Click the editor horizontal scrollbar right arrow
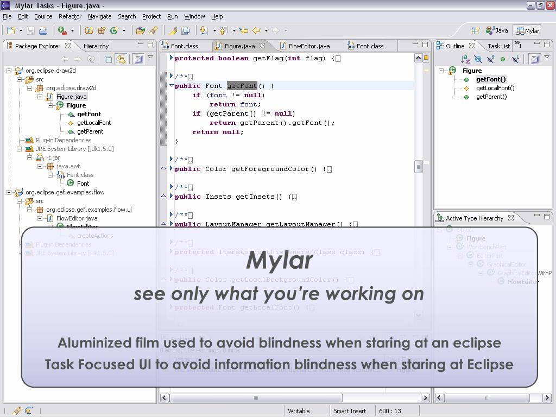 (x=425, y=398)
